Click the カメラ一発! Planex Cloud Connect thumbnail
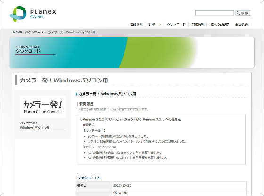 [x=43, y=107]
